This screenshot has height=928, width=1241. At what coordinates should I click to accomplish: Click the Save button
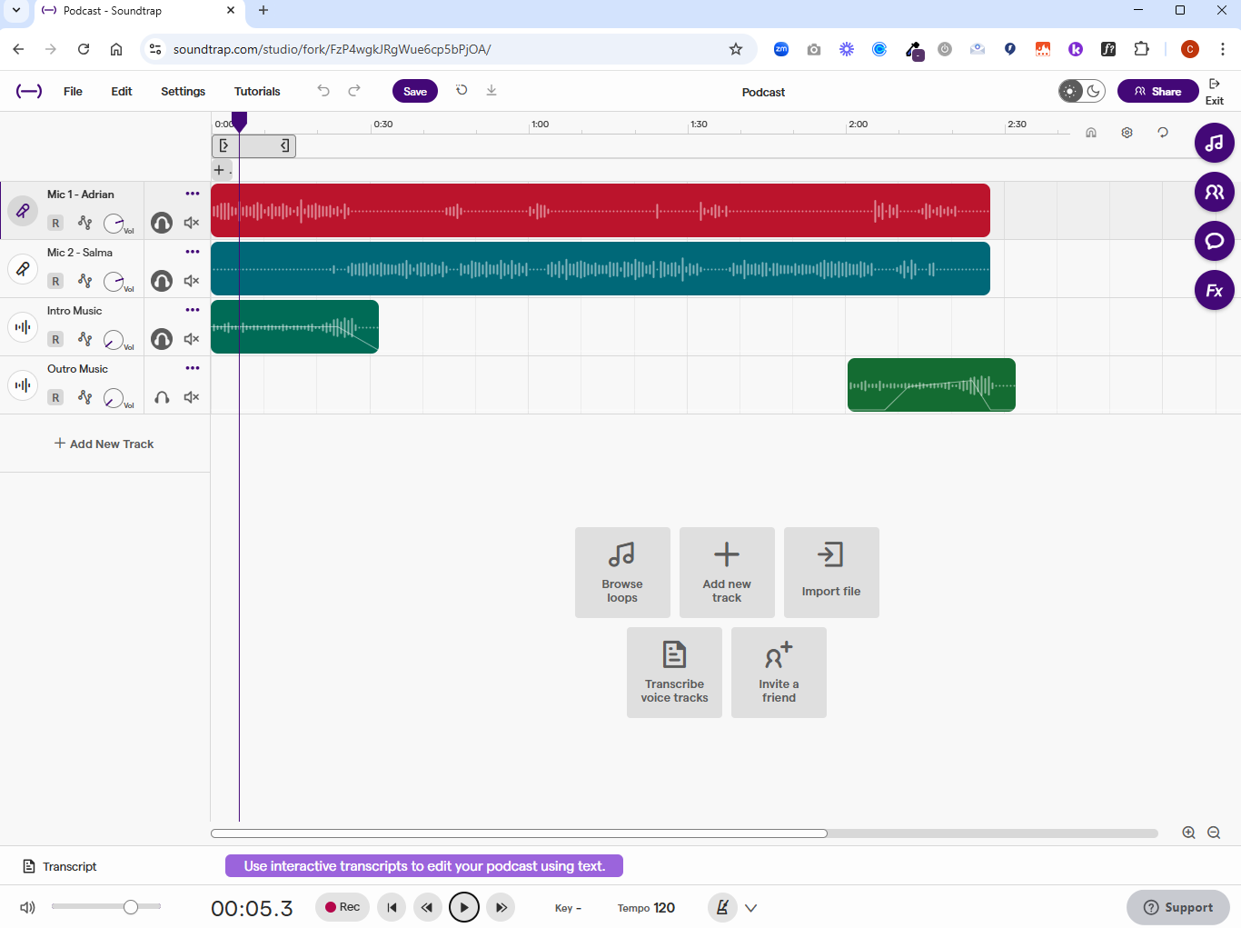pyautogui.click(x=415, y=91)
